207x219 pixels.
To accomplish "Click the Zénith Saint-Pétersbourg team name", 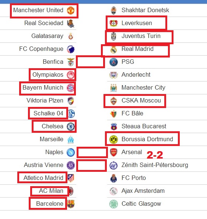I will 155,165.
